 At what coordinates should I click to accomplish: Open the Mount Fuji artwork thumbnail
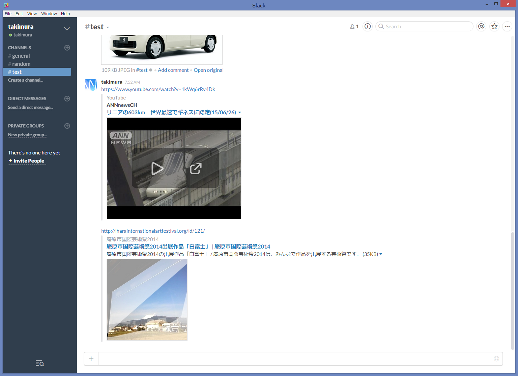point(147,300)
